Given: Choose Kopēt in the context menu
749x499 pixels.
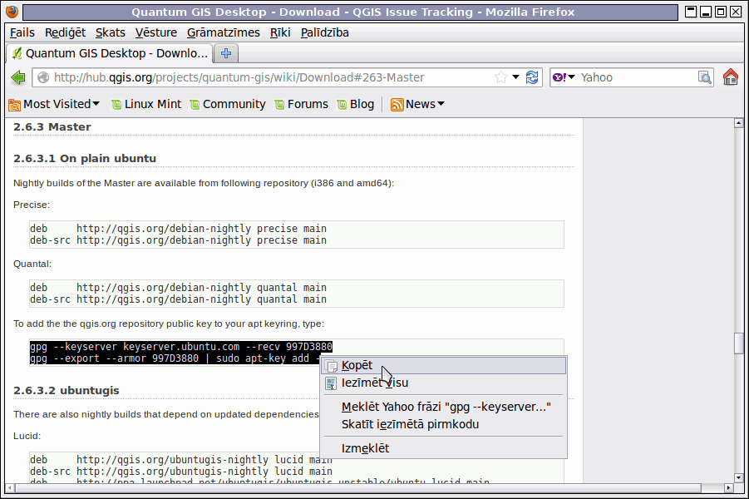Looking at the screenshot, I should [x=444, y=366].
